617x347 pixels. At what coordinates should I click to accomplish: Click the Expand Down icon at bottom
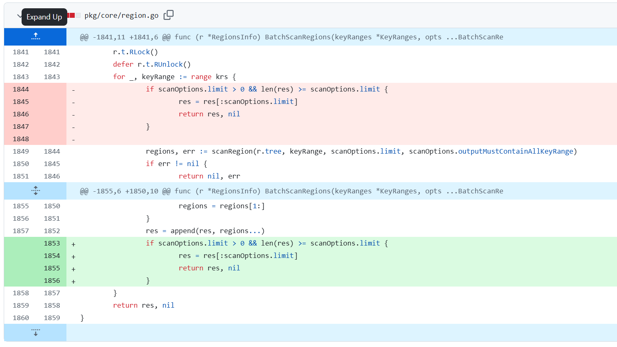[35, 333]
